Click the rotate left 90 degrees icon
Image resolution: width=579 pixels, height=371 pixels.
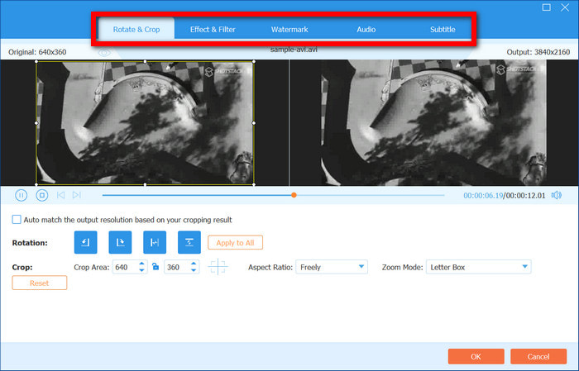(x=85, y=242)
